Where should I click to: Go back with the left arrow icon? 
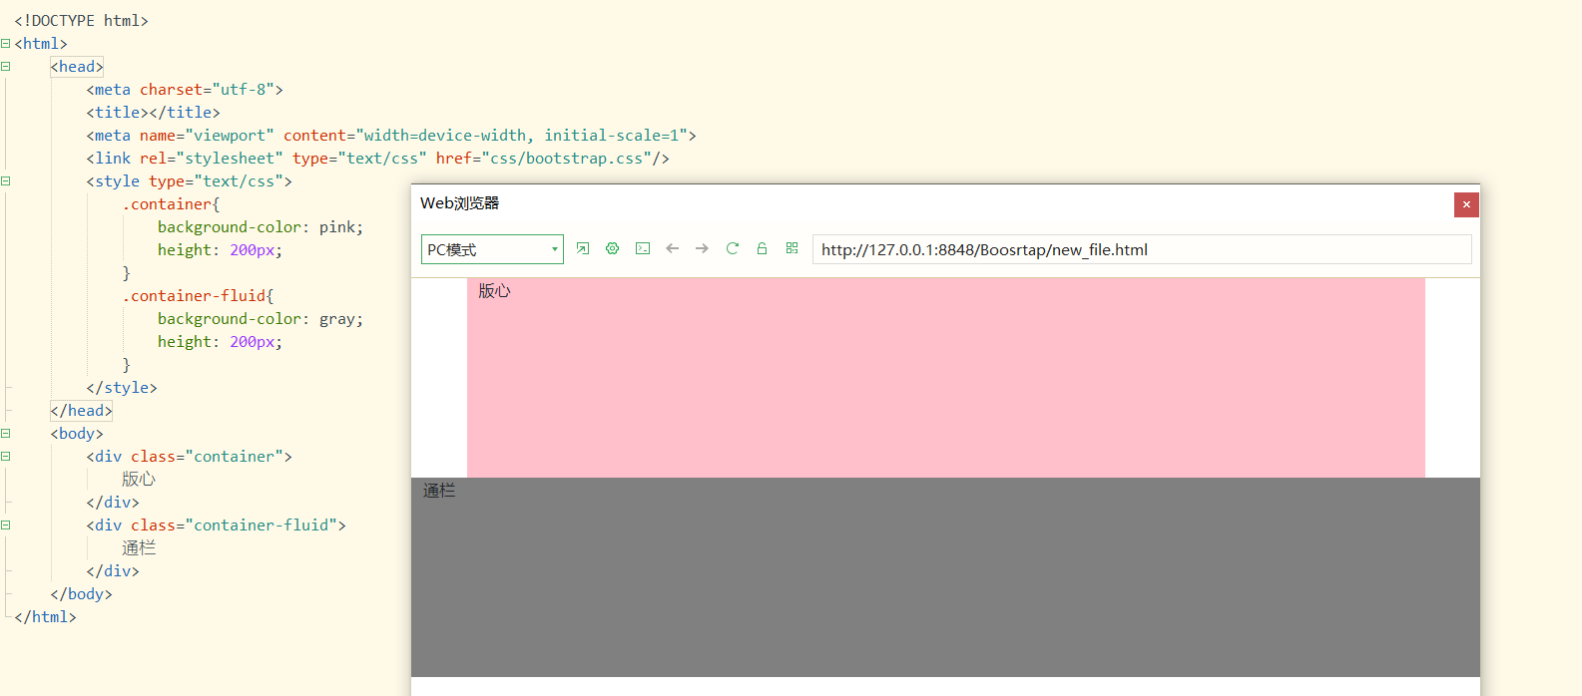[x=673, y=248]
